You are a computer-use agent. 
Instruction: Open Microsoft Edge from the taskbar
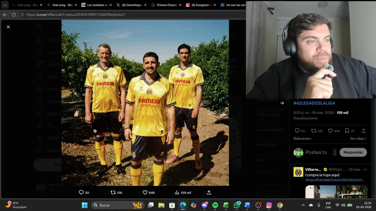[183, 205]
